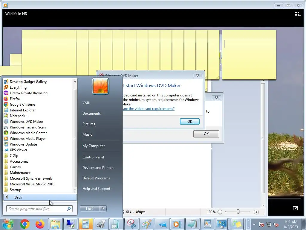Click the Search programs and files box
This screenshot has width=306, height=230.
pyautogui.click(x=39, y=209)
